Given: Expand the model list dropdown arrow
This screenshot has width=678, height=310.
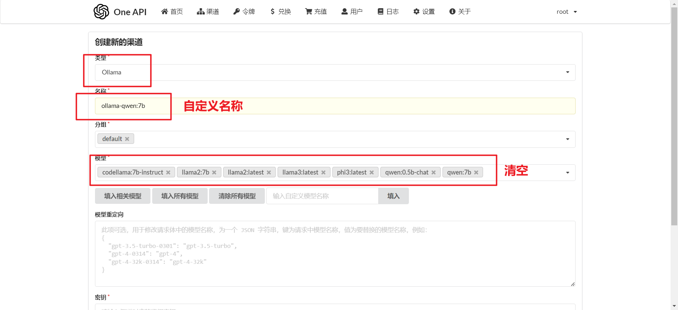Looking at the screenshot, I should click(567, 172).
